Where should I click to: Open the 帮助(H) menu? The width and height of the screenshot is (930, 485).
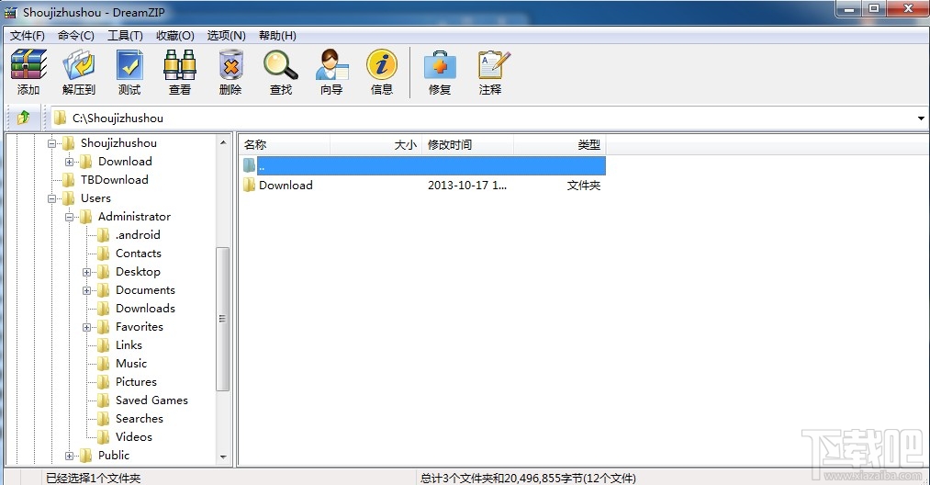[x=277, y=36]
